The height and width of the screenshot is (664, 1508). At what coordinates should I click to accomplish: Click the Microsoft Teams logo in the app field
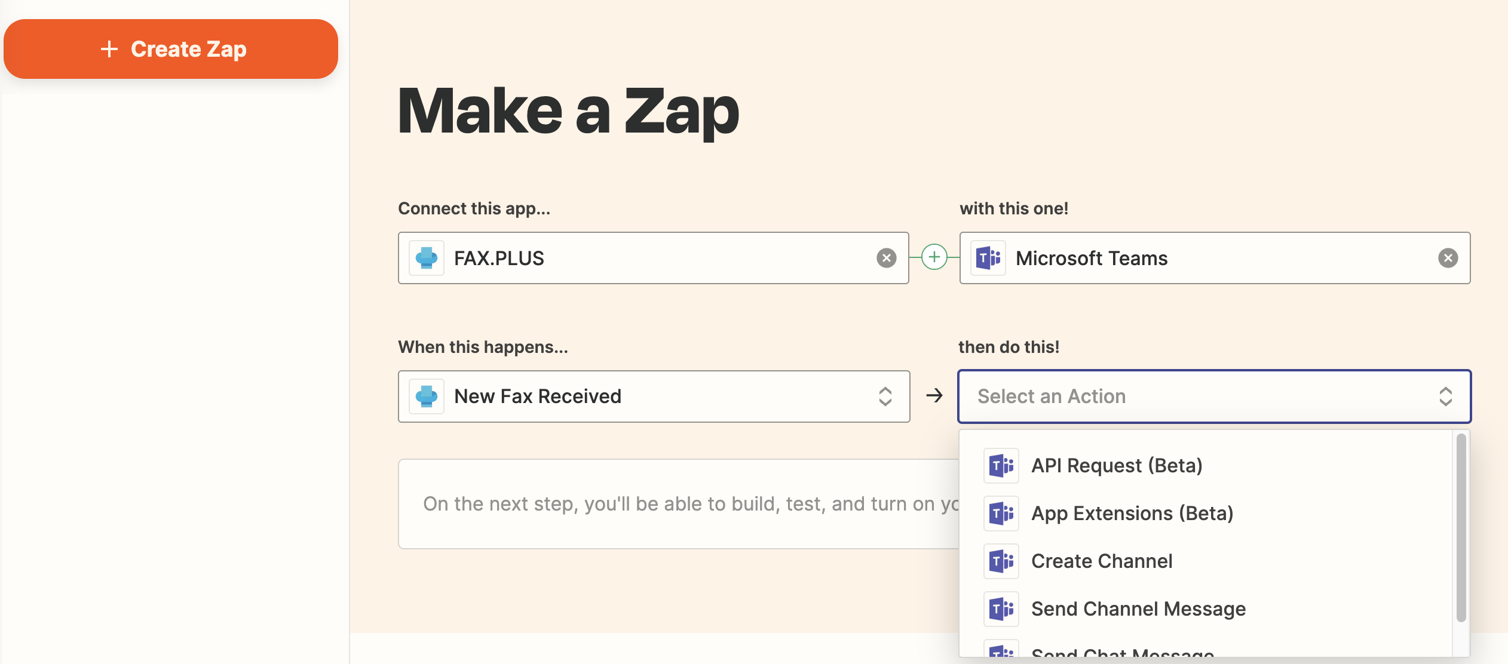coord(988,258)
